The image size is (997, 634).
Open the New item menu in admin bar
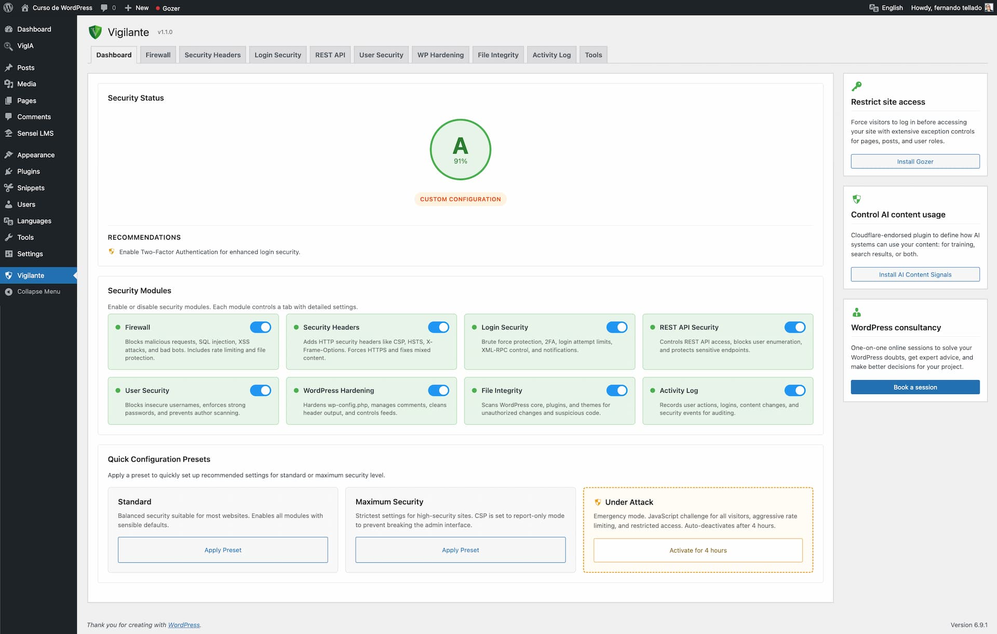[136, 8]
